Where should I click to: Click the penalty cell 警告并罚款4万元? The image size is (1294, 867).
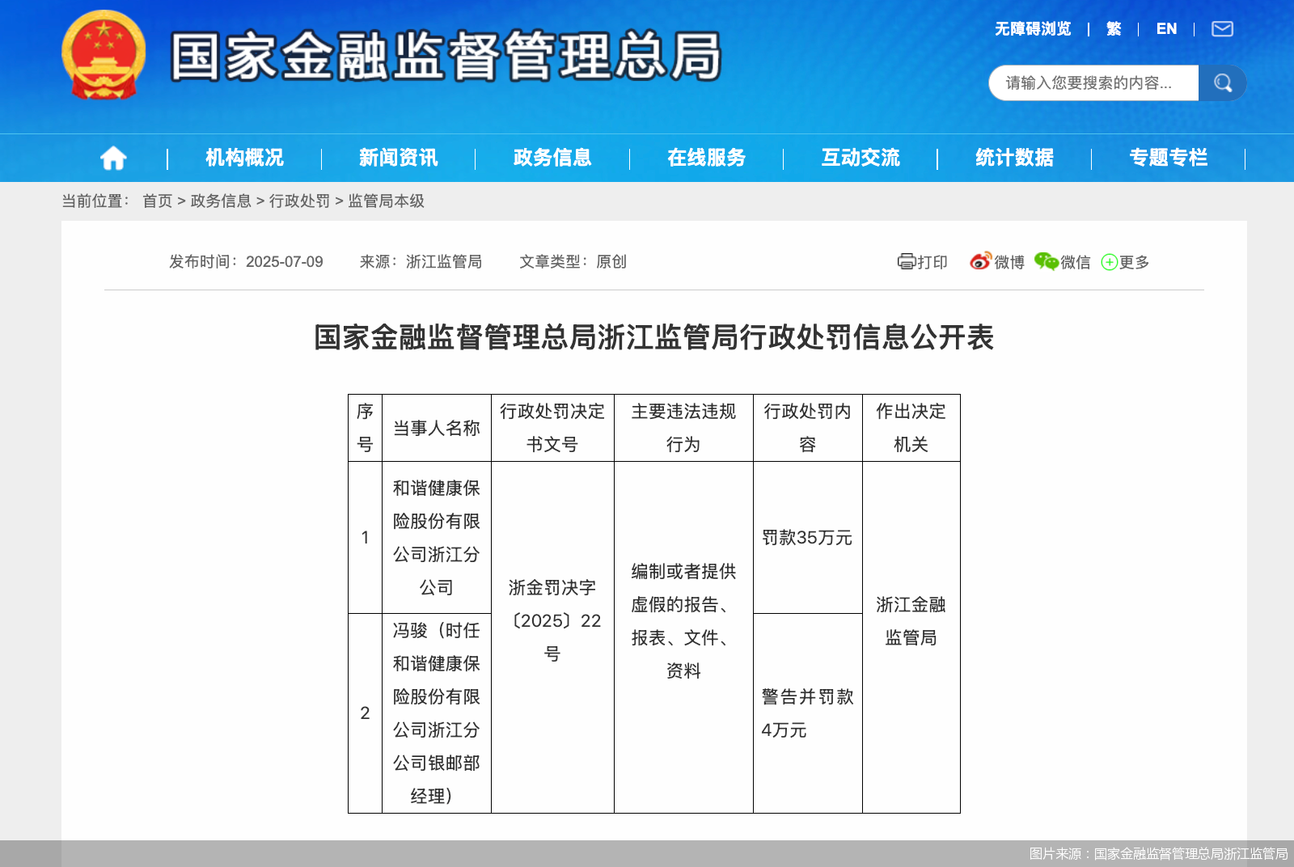click(x=807, y=713)
